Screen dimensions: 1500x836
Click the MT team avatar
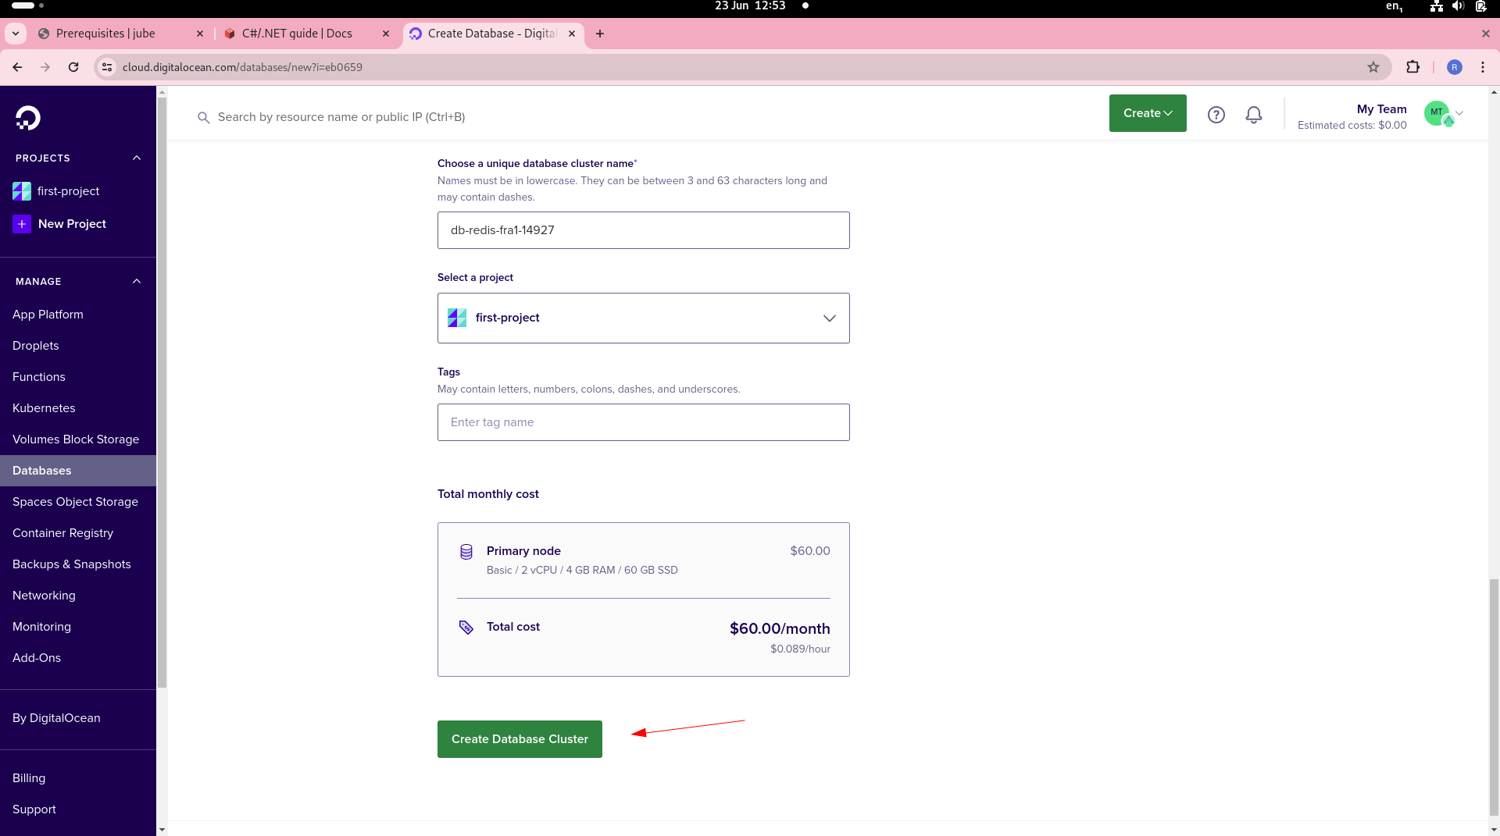(1437, 113)
